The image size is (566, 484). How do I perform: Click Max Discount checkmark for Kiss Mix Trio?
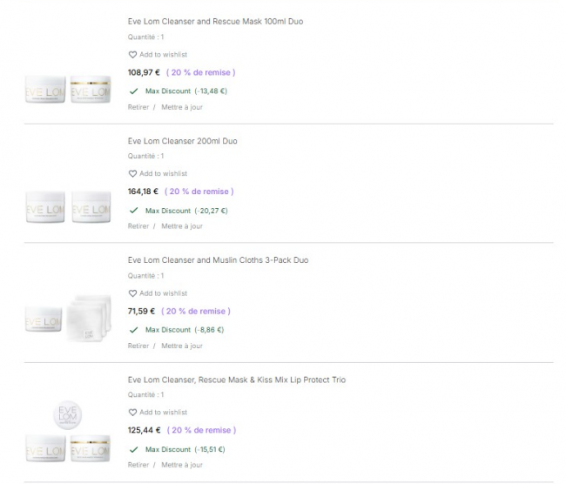click(x=133, y=449)
